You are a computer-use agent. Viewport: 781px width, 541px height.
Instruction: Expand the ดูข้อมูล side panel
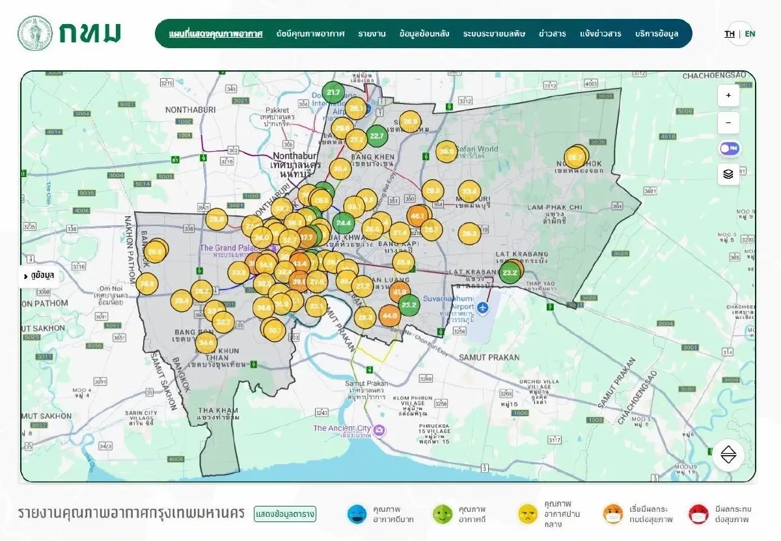pos(40,276)
